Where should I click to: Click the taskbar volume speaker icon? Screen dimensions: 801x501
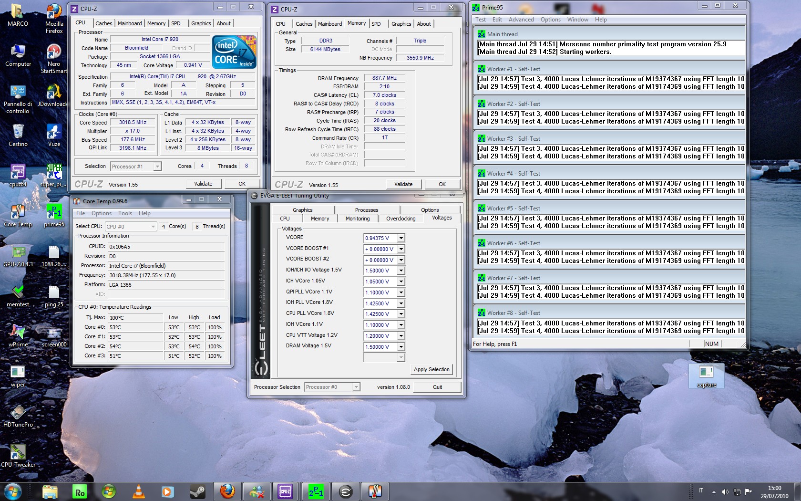(x=725, y=491)
